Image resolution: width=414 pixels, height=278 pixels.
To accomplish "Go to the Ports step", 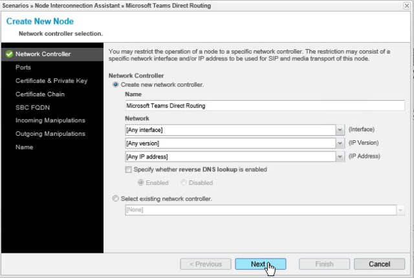I will (x=23, y=66).
